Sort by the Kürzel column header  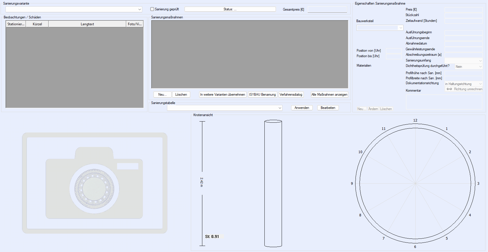click(x=37, y=24)
